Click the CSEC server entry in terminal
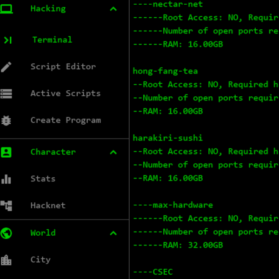Viewport: 279px width, 279px height. click(x=163, y=272)
